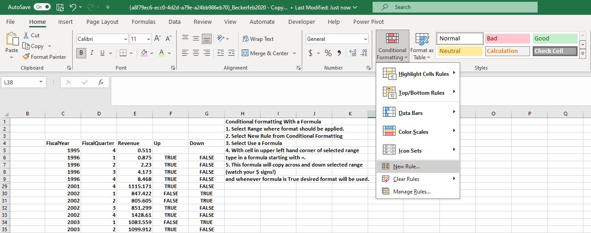The width and height of the screenshot is (591, 233).
Task: Click the Format Painter brush icon
Action: 26,57
